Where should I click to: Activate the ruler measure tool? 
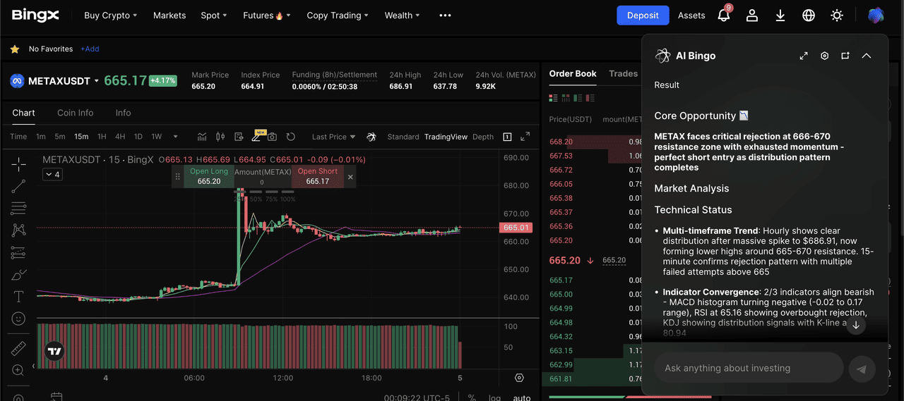tap(18, 348)
